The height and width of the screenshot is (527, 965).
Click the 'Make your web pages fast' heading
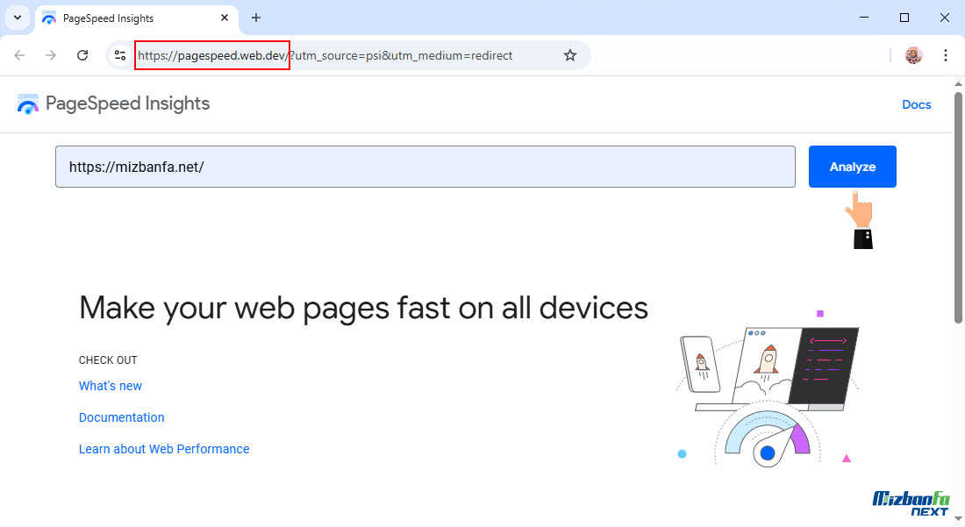pos(363,308)
